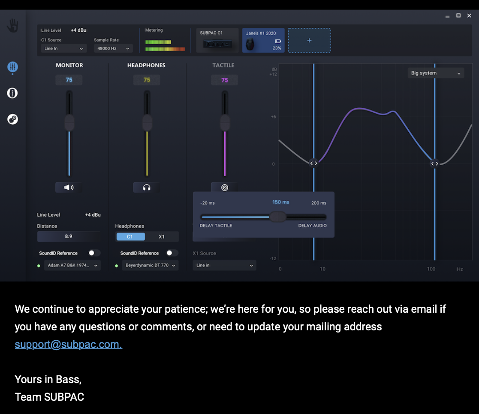
Task: Select the second circular sidebar icon
Action: 12,93
